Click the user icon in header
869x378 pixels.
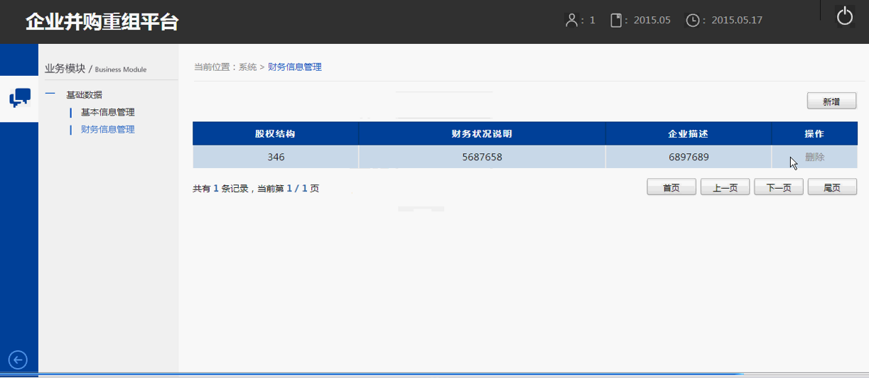pyautogui.click(x=571, y=20)
